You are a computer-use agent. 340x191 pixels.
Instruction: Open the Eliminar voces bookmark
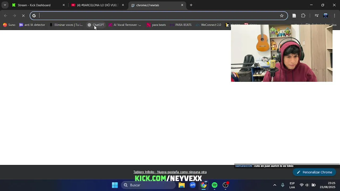66,25
